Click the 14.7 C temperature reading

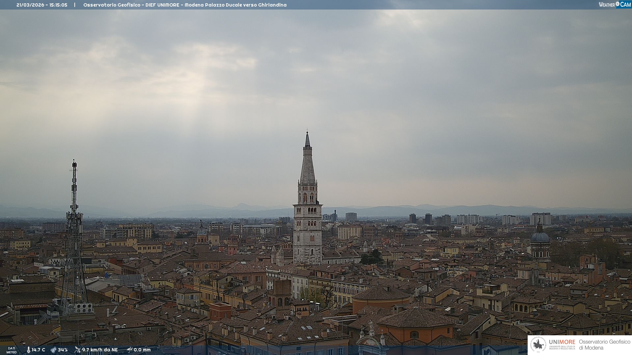tap(39, 350)
